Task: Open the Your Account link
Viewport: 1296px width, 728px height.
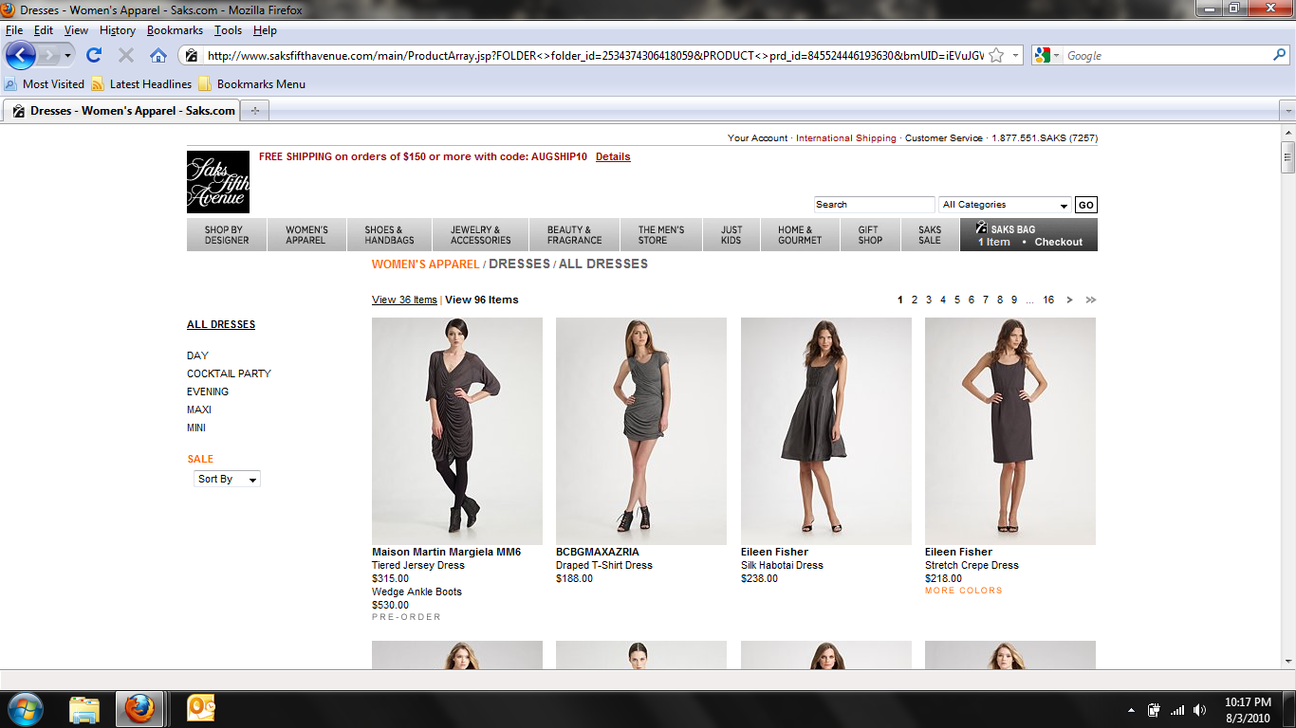Action: pos(757,138)
